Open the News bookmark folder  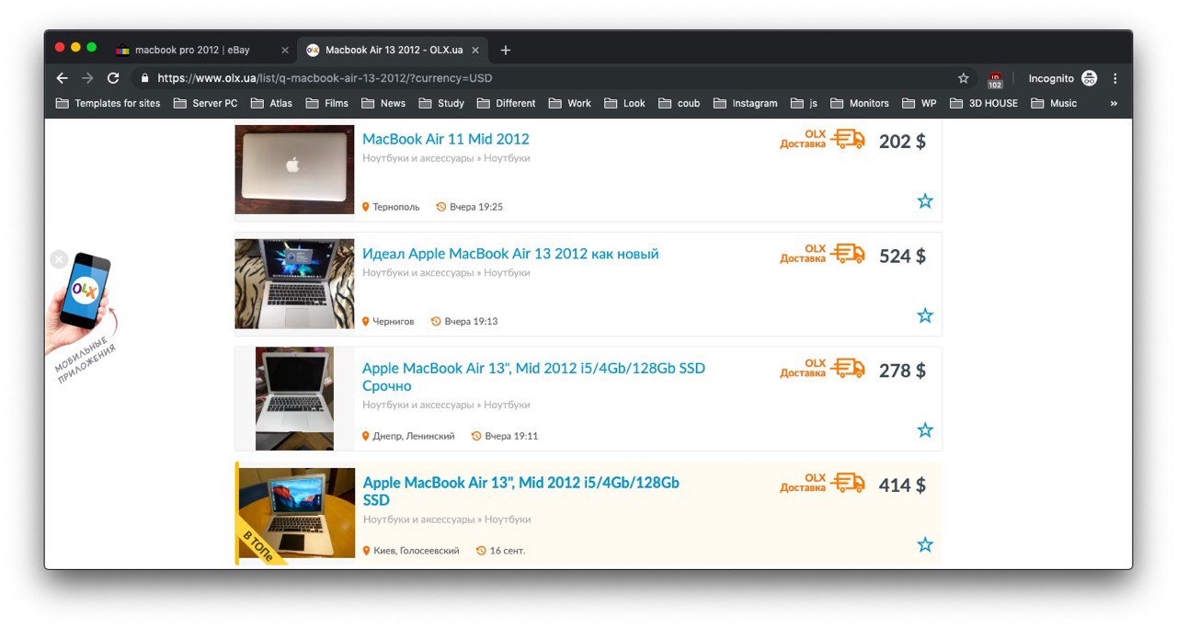point(383,103)
